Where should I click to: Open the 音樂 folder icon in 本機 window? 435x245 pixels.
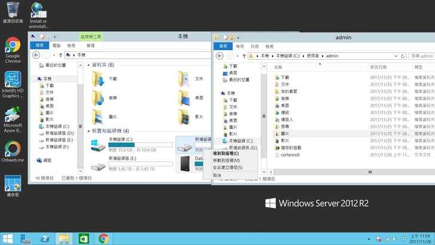click(x=98, y=98)
